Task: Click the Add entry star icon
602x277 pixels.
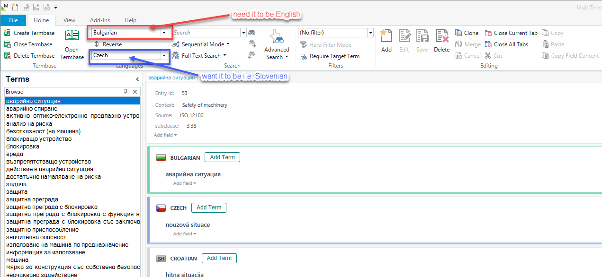Action: coord(386,37)
